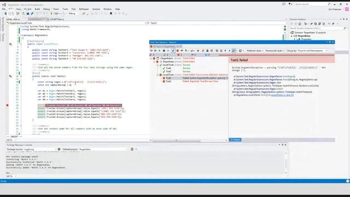The width and height of the screenshot is (350, 197).
Task: Click the clear console icon in Package Manager Console
Action: click(132, 149)
